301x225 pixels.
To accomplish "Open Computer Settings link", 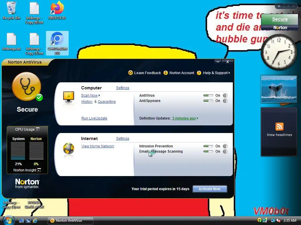I will pos(123,88).
